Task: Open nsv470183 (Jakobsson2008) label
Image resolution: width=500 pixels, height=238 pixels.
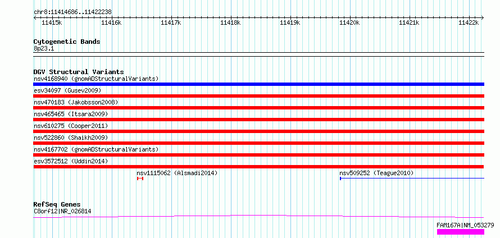Action: [x=76, y=102]
